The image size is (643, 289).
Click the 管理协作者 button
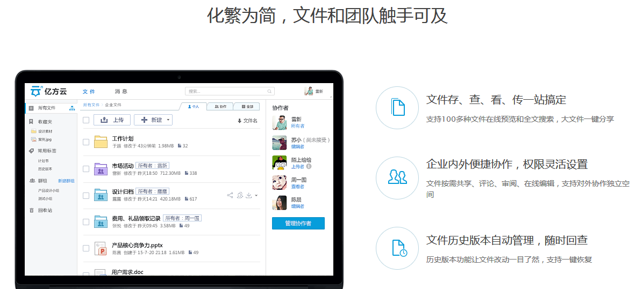pos(298,223)
